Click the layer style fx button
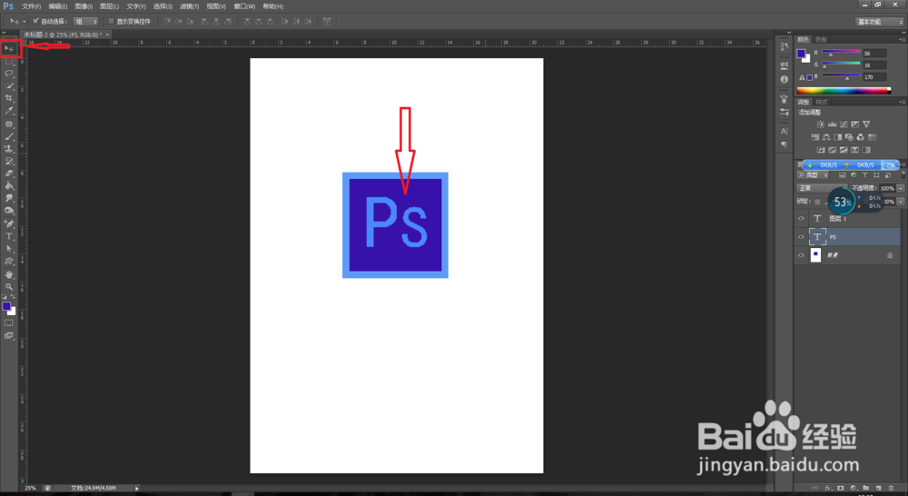The image size is (908, 496). pos(828,489)
